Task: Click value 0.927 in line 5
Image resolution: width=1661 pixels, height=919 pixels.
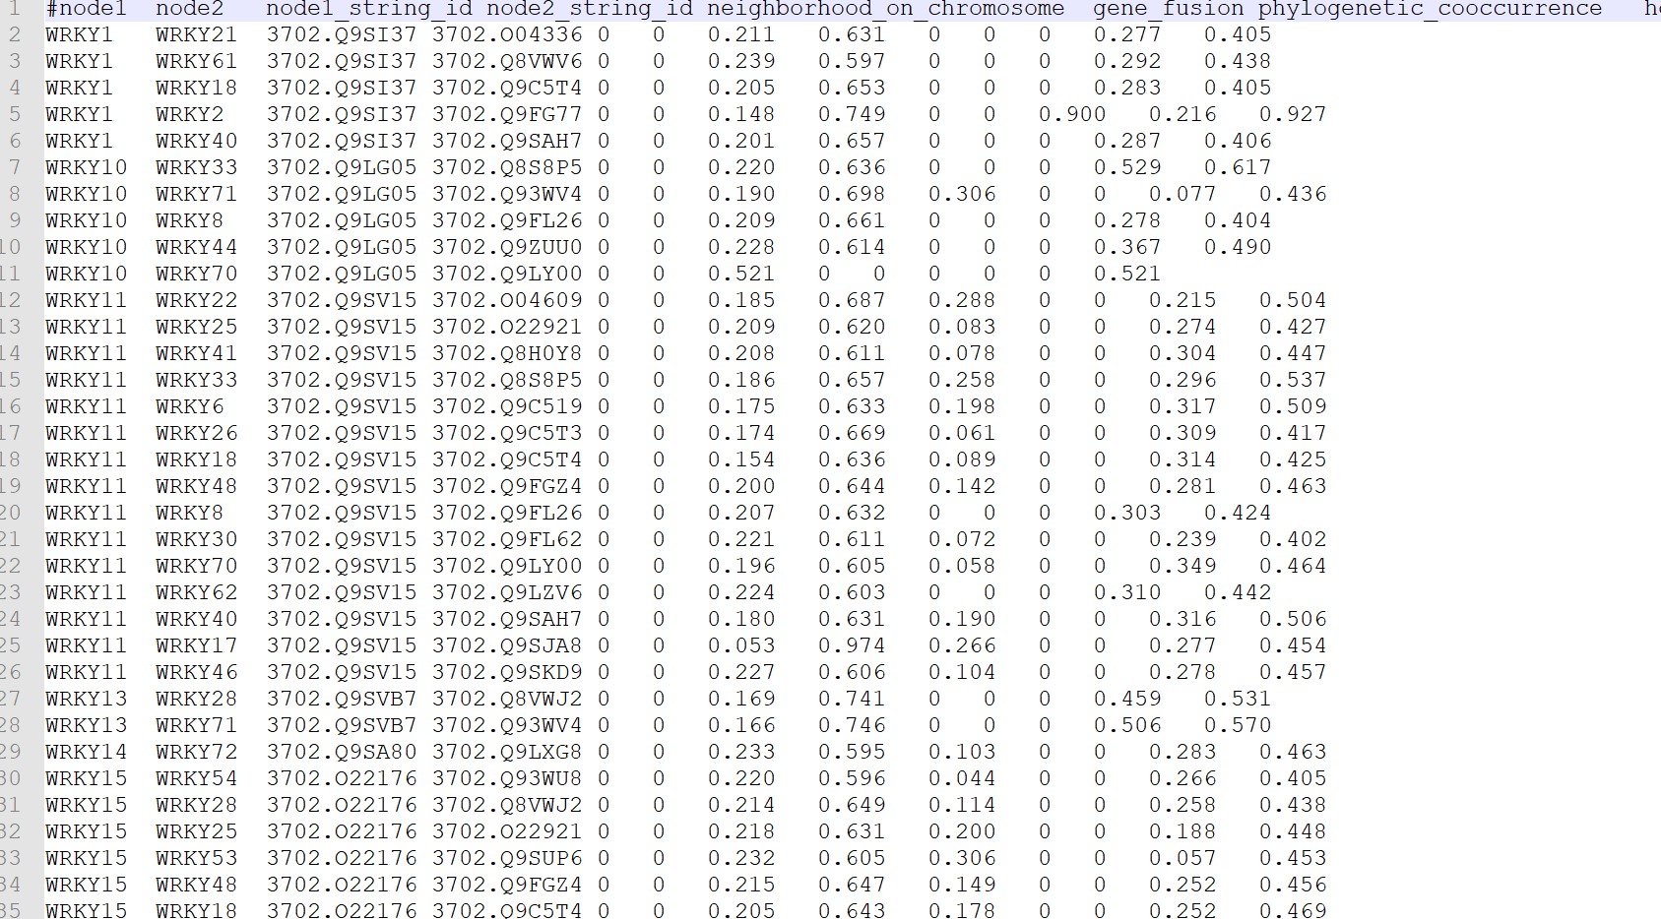Action: pyautogui.click(x=1293, y=114)
